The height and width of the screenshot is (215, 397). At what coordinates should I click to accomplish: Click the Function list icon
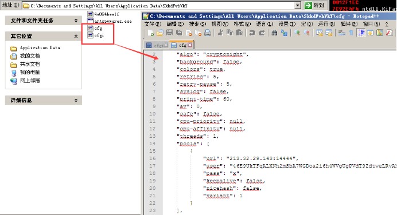390,33
